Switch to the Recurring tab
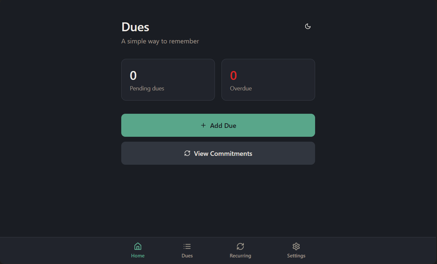Image resolution: width=437 pixels, height=264 pixels. point(240,251)
